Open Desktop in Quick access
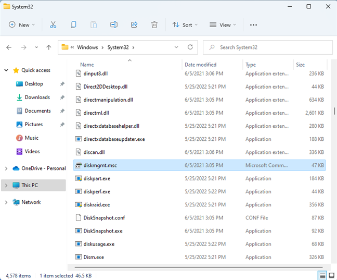This screenshot has width=337, height=280. [x=34, y=83]
